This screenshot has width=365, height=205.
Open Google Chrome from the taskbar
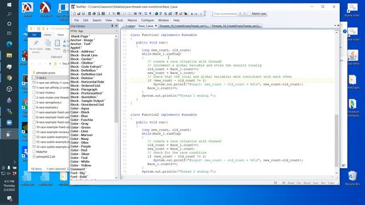pyautogui.click(x=9, y=78)
